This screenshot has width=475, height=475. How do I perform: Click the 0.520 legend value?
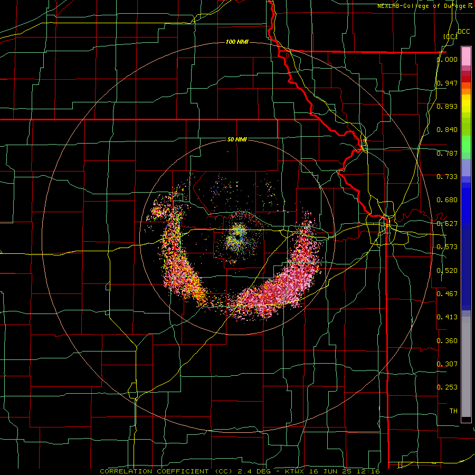coord(447,271)
